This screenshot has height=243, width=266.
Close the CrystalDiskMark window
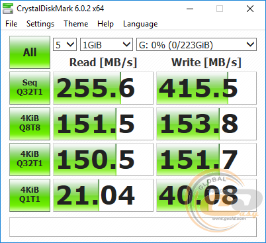coord(250,9)
